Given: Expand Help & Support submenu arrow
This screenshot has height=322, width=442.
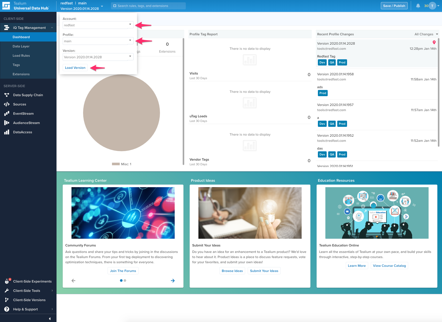Looking at the screenshot, I should [x=52, y=309].
